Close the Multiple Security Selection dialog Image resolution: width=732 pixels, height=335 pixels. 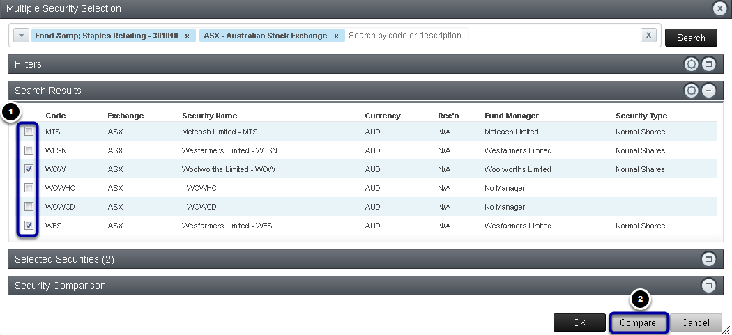click(x=719, y=8)
